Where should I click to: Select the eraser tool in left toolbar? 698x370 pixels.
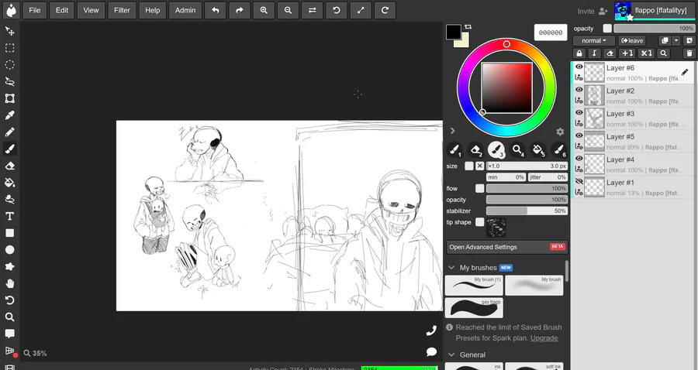pyautogui.click(x=9, y=166)
